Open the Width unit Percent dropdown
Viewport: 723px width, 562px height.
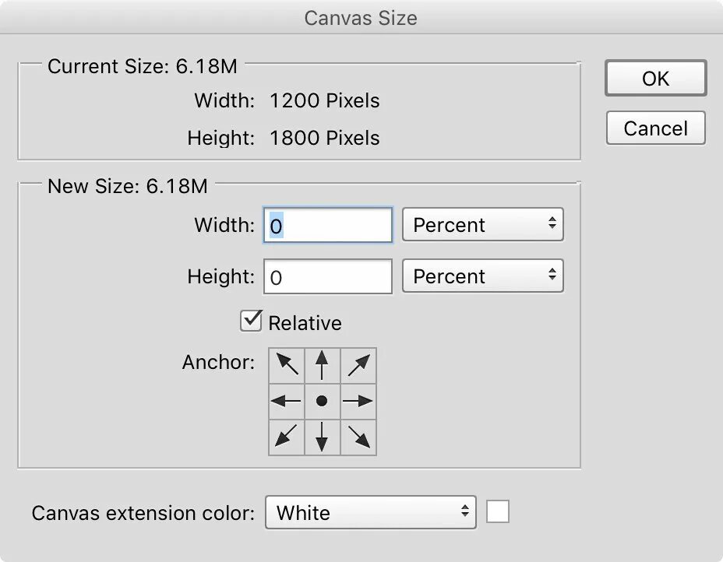[482, 225]
